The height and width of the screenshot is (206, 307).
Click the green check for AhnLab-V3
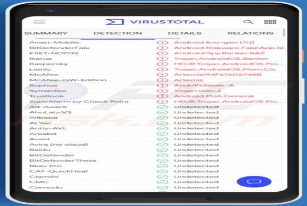tap(162, 112)
